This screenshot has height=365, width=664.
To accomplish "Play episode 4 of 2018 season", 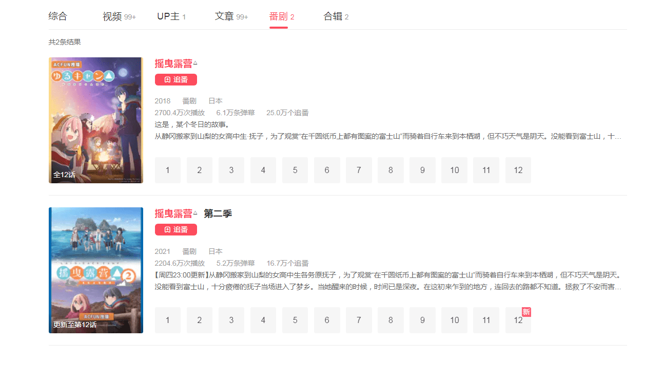I will [x=263, y=170].
